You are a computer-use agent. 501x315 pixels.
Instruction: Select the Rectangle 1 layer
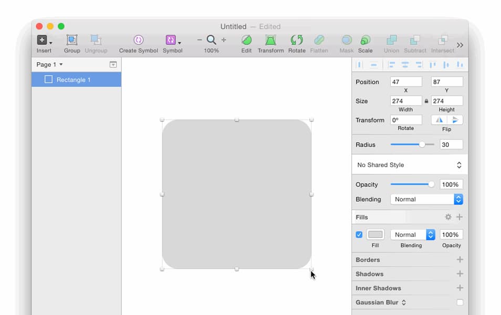74,80
